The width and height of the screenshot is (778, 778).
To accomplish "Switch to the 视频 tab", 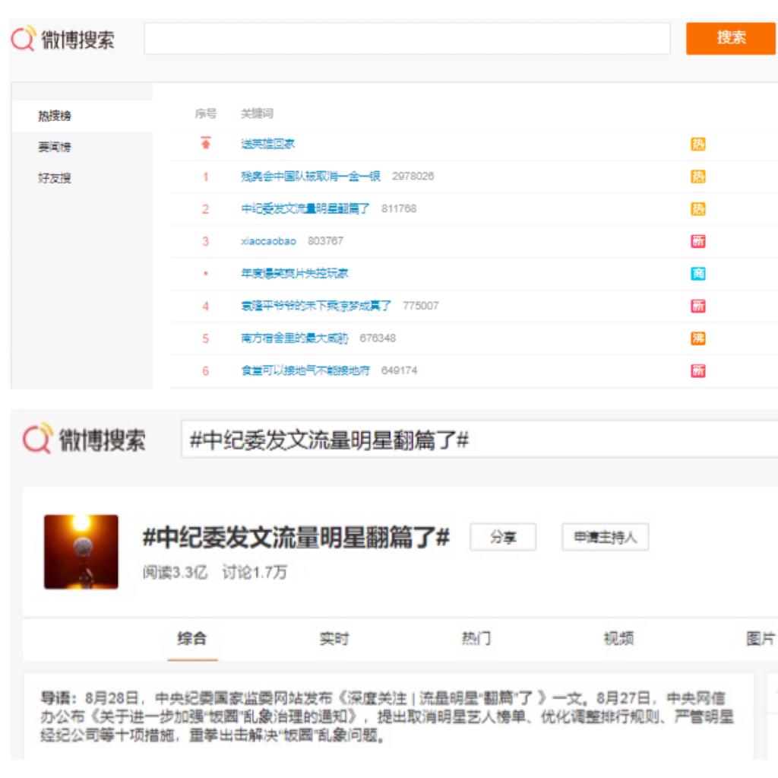I will 618,638.
